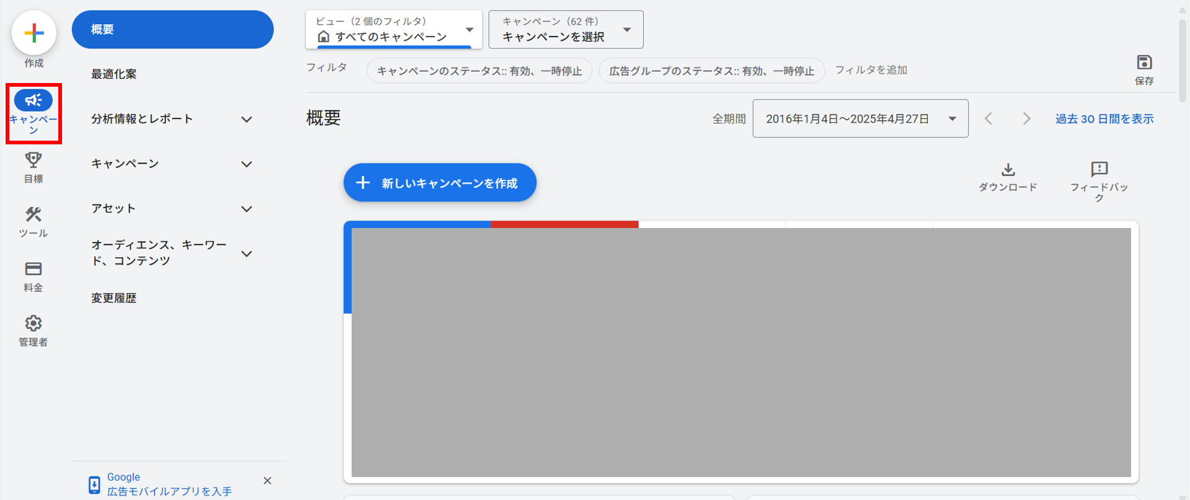Select the Overview (概要) menu item
Viewport: 1190px width, 500px height.
point(172,29)
